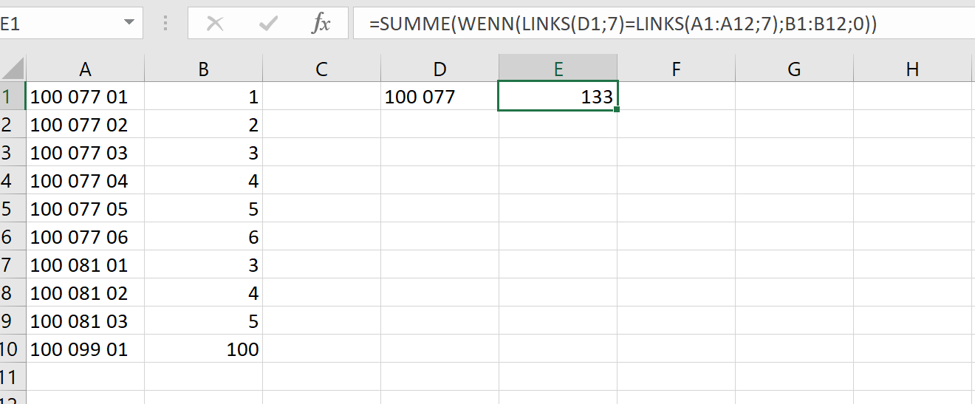Select row 1 header
Screen dimensions: 975x404
[13, 97]
